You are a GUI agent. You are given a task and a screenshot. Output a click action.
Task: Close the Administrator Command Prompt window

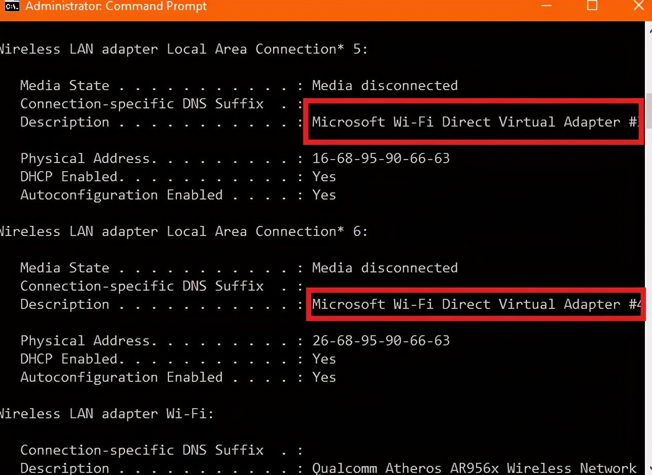click(639, 6)
